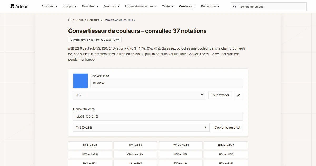Click the eyedropper color picker button
The image size is (316, 166).
(x=239, y=95)
